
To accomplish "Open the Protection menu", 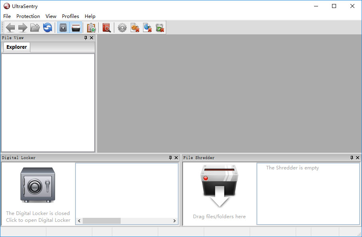I will (x=28, y=16).
